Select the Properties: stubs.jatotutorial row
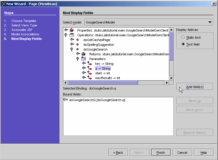This screenshot has height=160, width=218. click(123, 30)
